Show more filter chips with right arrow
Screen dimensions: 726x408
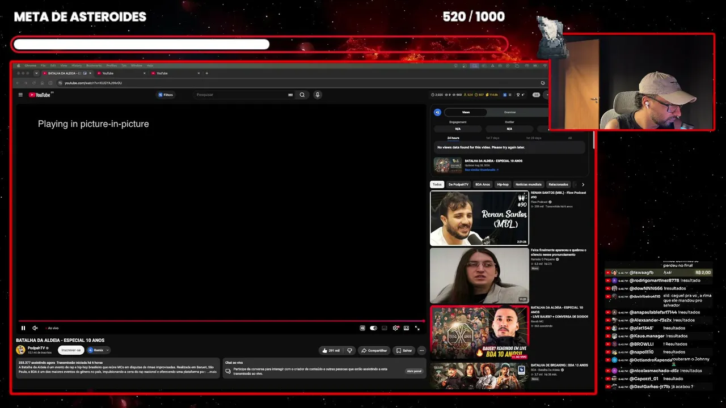[583, 184]
